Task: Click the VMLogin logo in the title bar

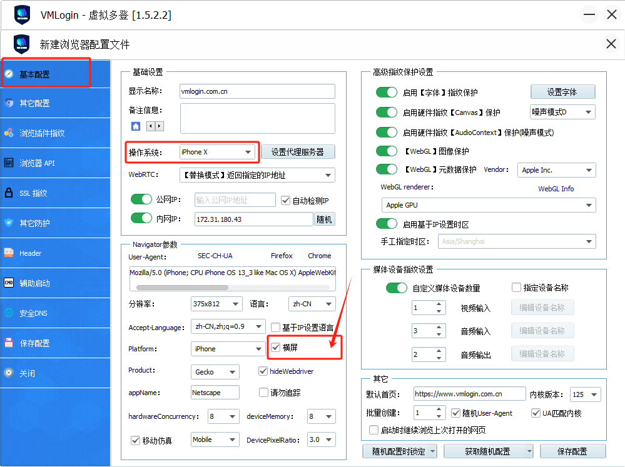Action: point(22,15)
